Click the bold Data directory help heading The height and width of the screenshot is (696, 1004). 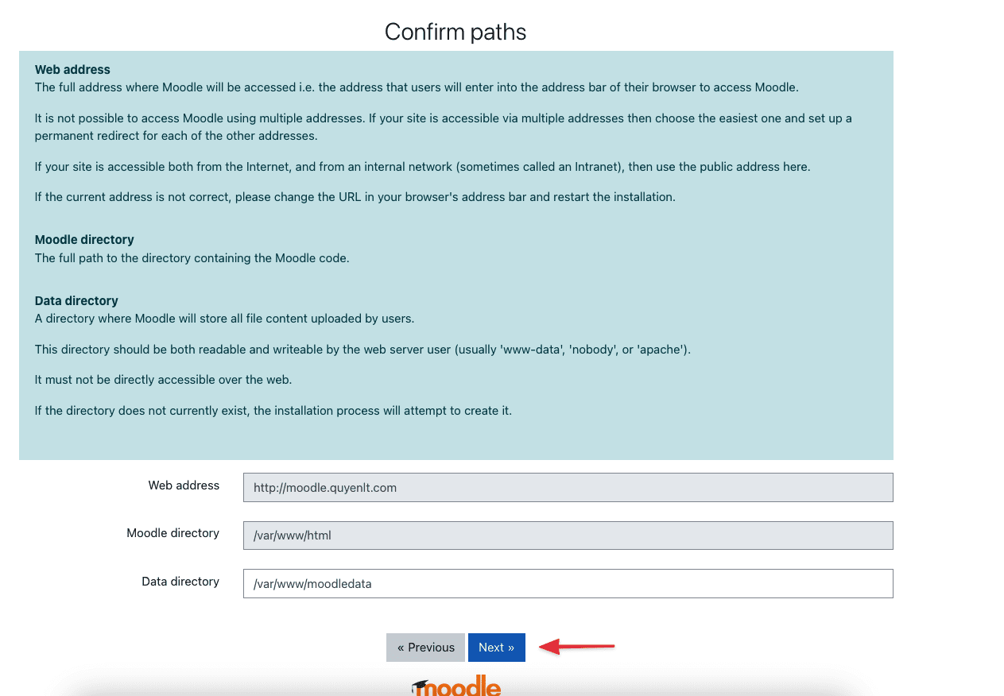pos(76,301)
